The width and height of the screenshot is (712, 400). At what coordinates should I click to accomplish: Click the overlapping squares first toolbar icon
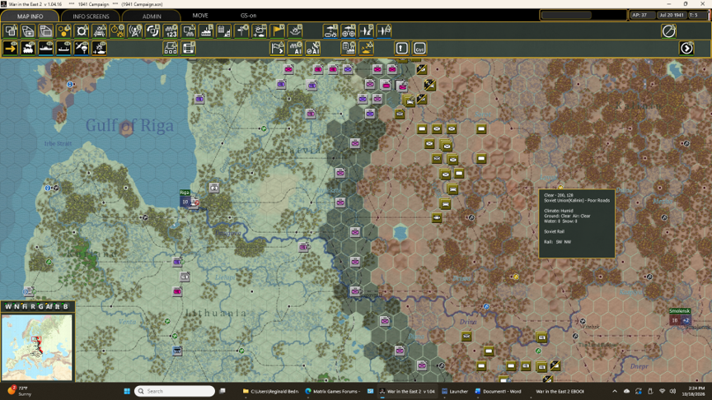pos(11,30)
